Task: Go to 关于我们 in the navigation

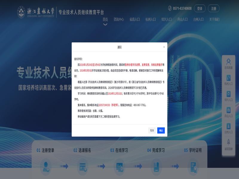Action: pos(214,19)
